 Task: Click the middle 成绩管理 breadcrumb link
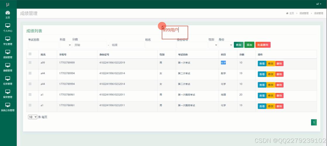(x=304, y=13)
